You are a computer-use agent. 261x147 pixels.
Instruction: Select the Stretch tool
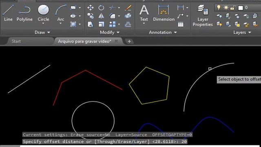pos(91,24)
